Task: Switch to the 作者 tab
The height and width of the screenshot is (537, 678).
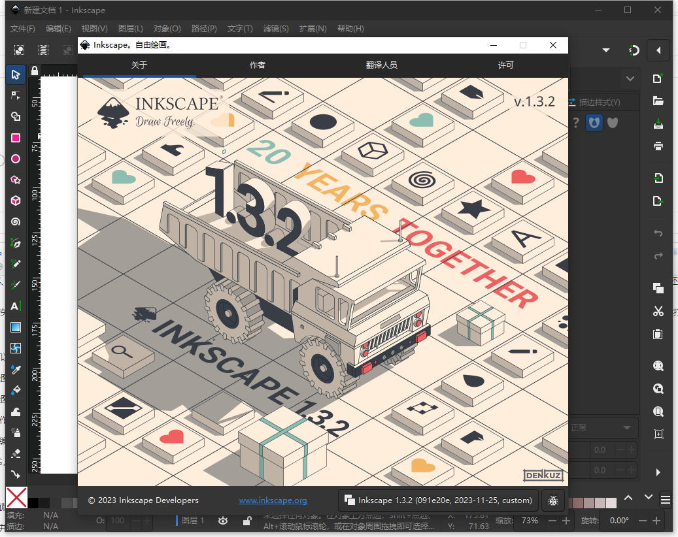Action: 258,65
